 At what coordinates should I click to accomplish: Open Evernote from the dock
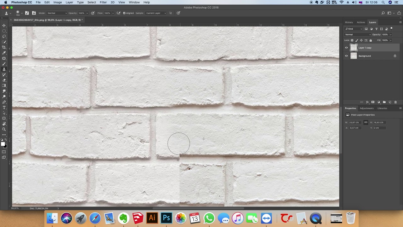(x=123, y=218)
